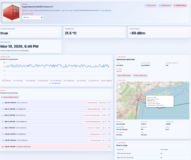This screenshot has width=191, height=160.
Task: Click the leading icon on Feb 25 Enter Geofence row
Action: coord(3,140)
